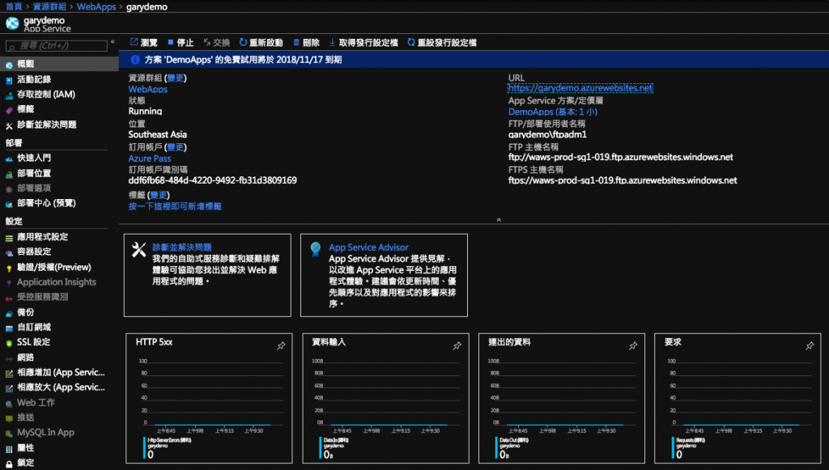Viewport: 829px width, 470px height.
Task: Restart the app via 重新啟動
Action: (261, 43)
